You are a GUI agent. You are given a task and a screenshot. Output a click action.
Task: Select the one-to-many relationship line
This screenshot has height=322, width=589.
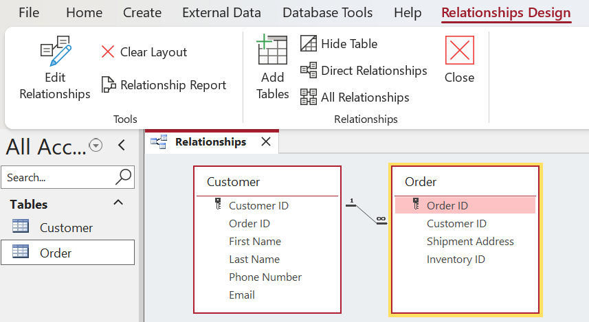pyautogui.click(x=366, y=214)
